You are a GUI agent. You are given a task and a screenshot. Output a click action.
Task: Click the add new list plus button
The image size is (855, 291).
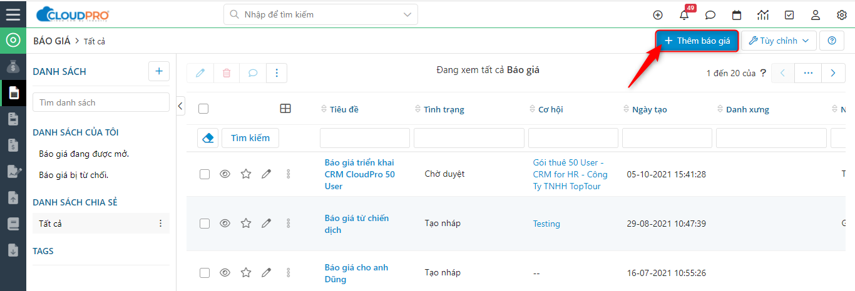click(x=159, y=71)
